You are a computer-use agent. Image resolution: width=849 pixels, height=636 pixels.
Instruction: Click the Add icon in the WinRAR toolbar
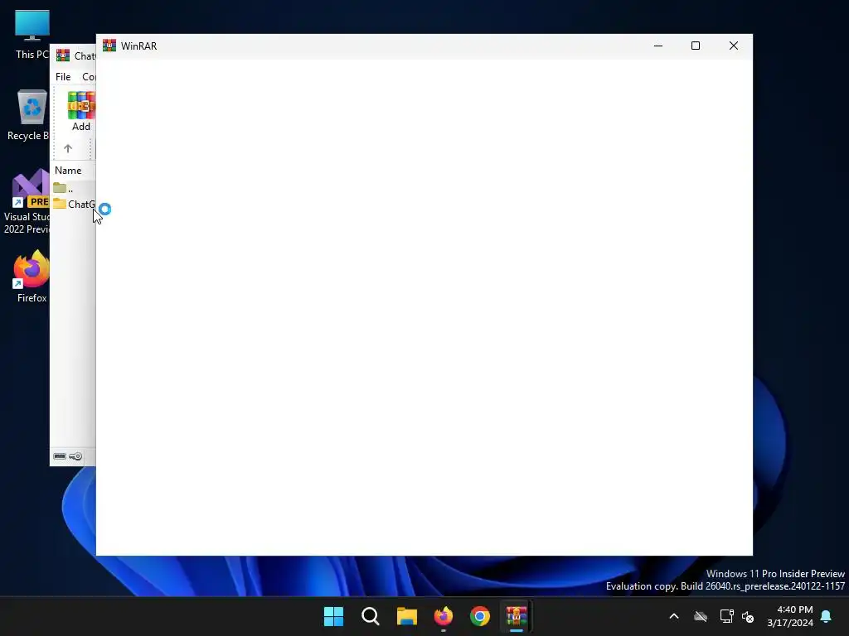[81, 111]
